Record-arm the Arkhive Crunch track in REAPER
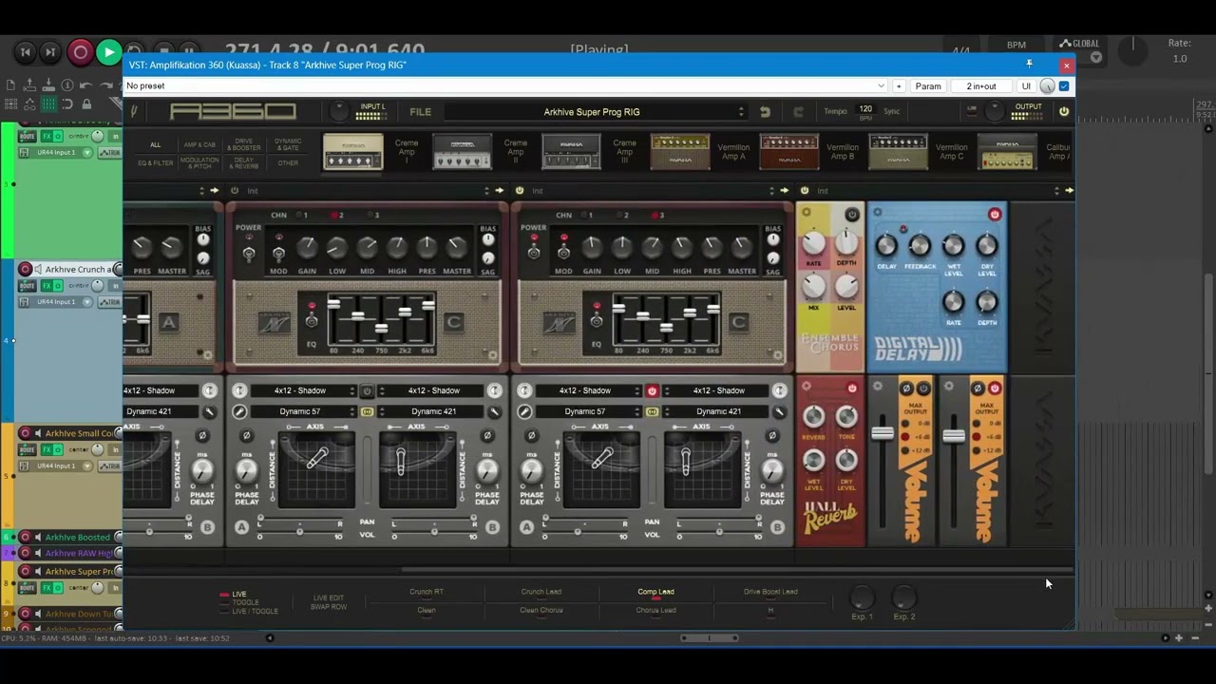The image size is (1216, 684). point(25,269)
